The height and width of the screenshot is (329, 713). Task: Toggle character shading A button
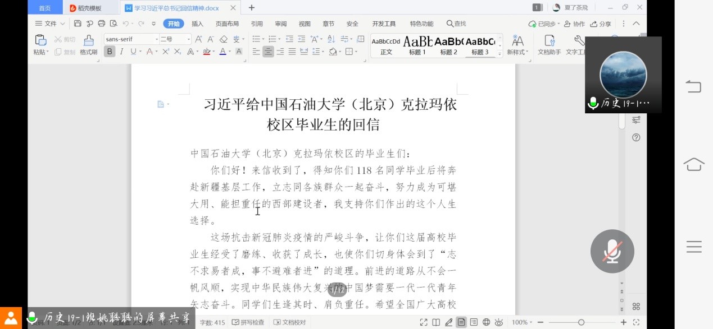[x=239, y=52]
